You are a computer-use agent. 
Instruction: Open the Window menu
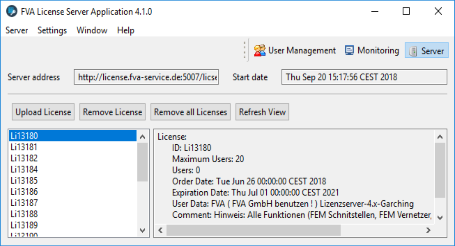click(92, 31)
